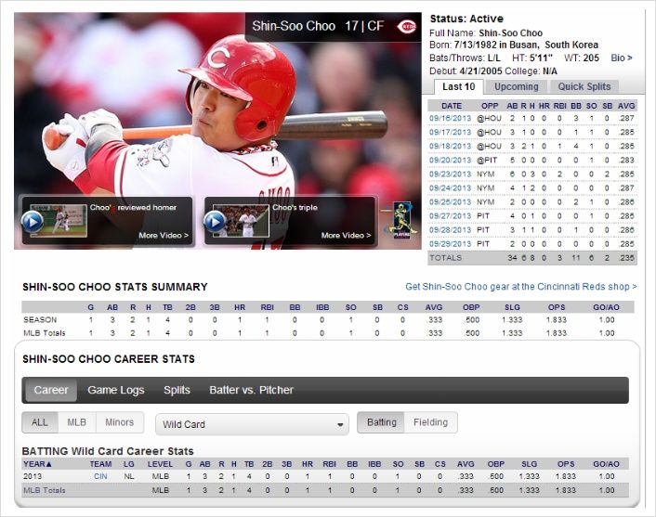Sort career stats by HR column

pos(308,464)
